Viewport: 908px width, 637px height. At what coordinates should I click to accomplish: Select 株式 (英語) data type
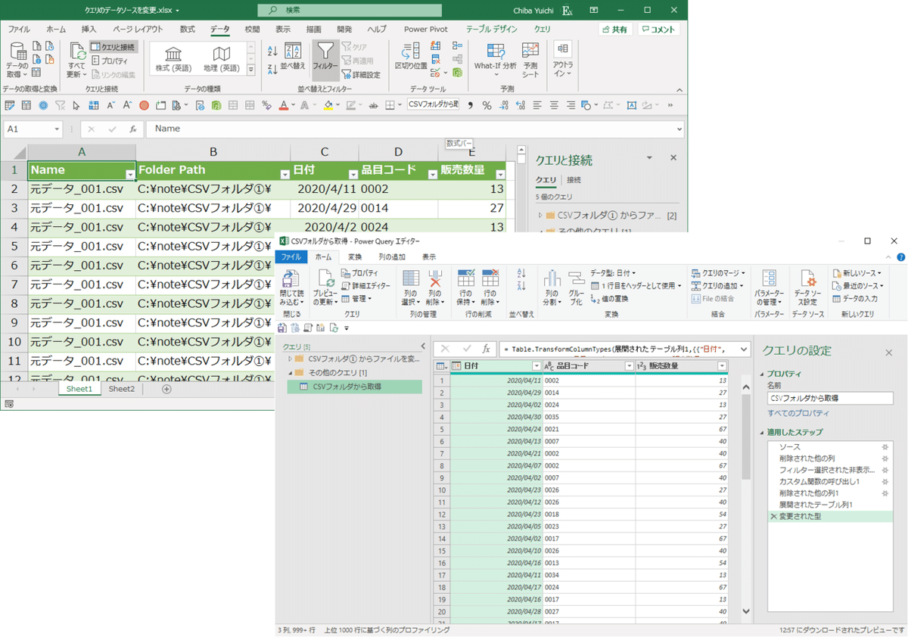[x=173, y=58]
